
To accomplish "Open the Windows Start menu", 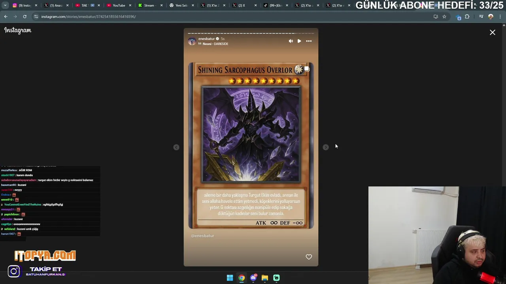I will (x=230, y=278).
